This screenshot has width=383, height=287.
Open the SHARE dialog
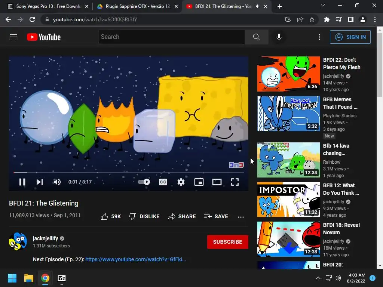click(182, 216)
